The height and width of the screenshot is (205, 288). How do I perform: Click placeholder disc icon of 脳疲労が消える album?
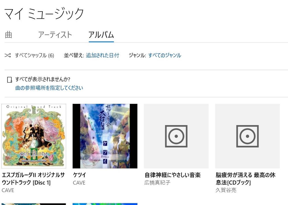point(247,136)
